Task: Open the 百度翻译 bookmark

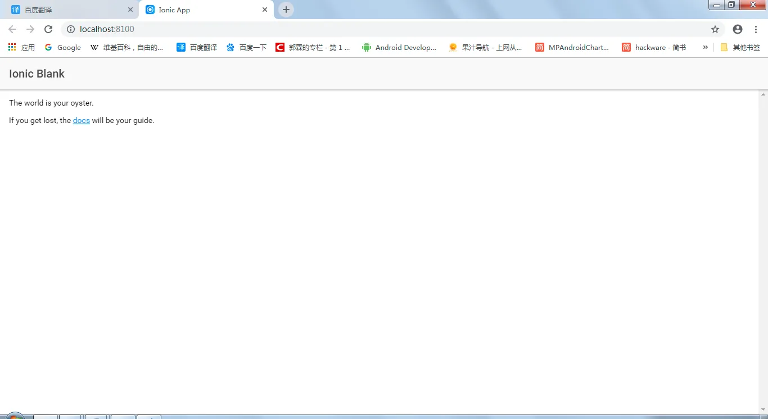Action: pos(197,48)
